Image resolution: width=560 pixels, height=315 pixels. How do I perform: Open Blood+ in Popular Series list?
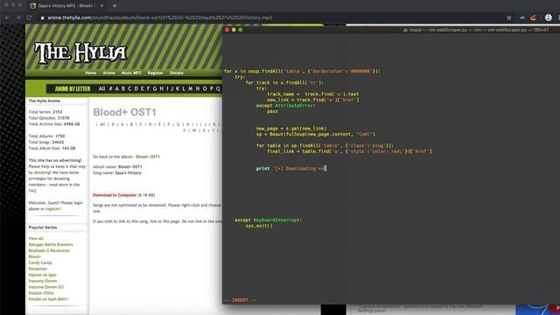(35, 256)
